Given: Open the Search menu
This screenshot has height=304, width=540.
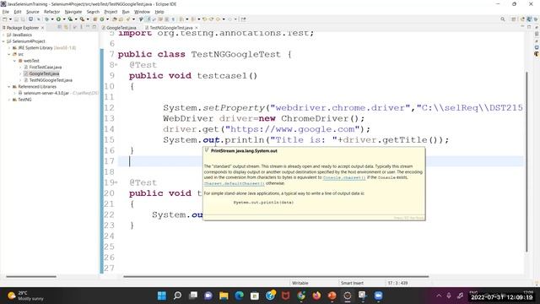Looking at the screenshot, I should 93,12.
